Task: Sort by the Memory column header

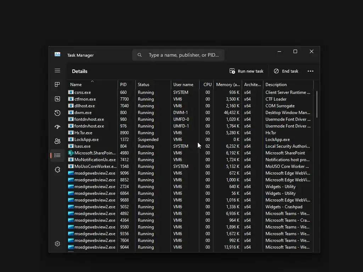Action: pos(228,84)
